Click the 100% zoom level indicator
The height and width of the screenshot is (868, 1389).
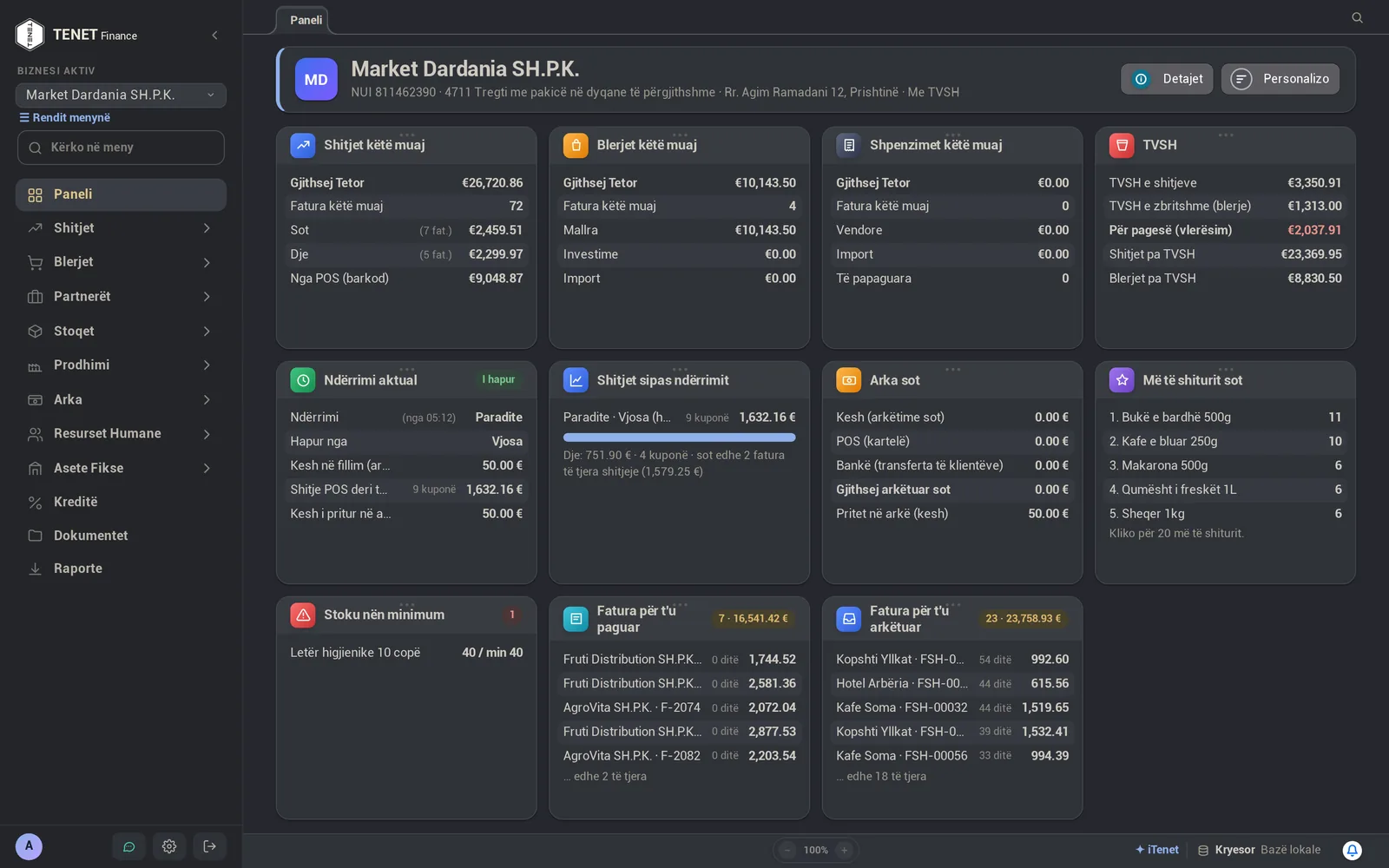tap(815, 851)
